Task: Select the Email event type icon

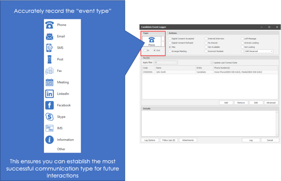Action: [x=50, y=37]
